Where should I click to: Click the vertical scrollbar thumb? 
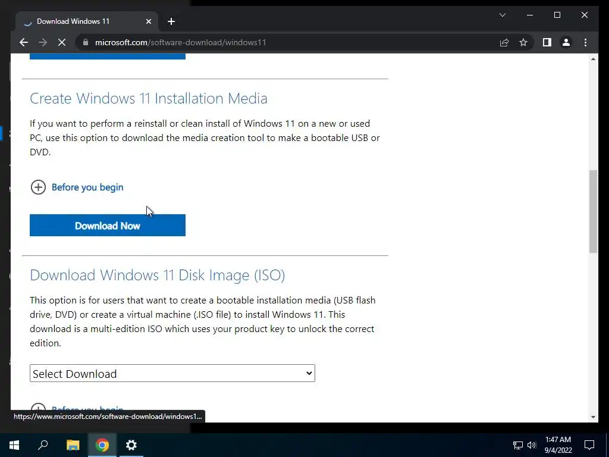coord(593,211)
